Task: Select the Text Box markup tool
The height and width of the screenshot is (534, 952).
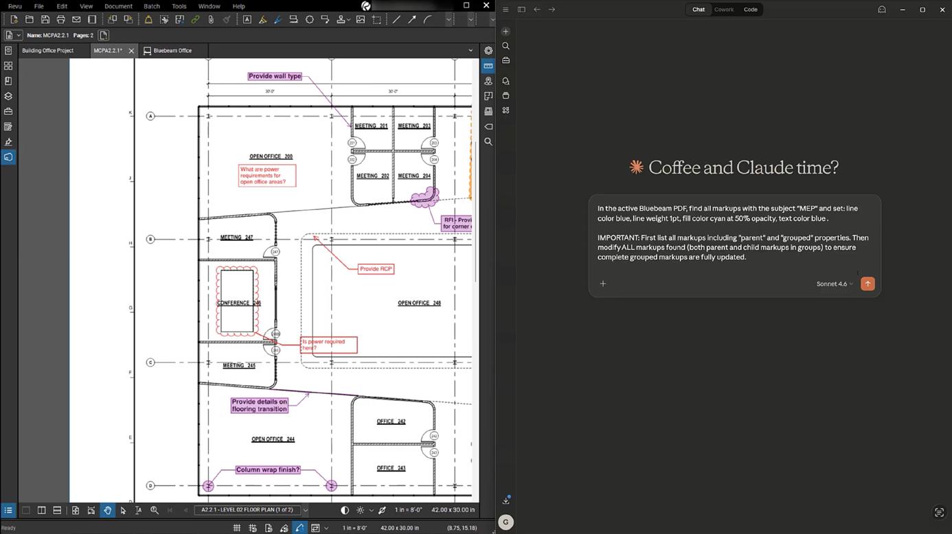Action: 247,20
